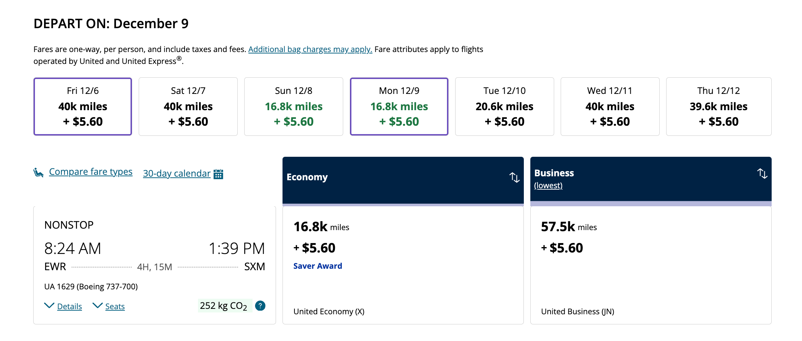Expand flight Details chevron
Screen dimensions: 802x341
[49, 306]
